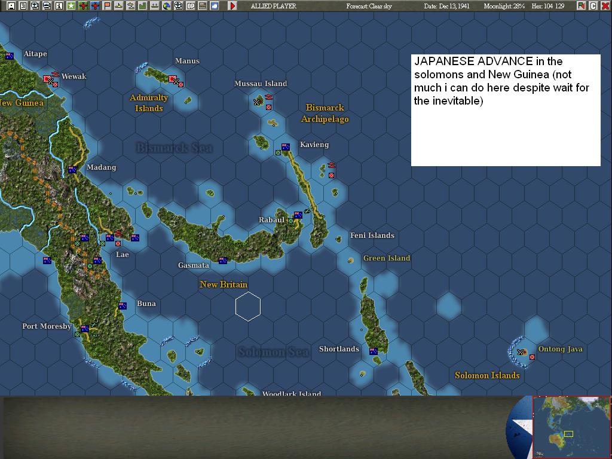This screenshot has height=459, width=612.
Task: Click the crosshair target toolbar icon
Action: click(x=179, y=6)
